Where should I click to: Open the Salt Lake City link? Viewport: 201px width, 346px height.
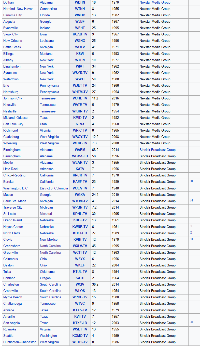tap(13, 124)
